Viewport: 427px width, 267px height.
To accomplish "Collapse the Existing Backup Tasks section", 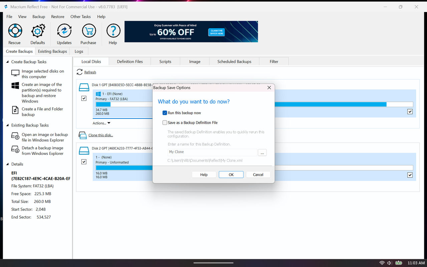I will tap(8, 125).
